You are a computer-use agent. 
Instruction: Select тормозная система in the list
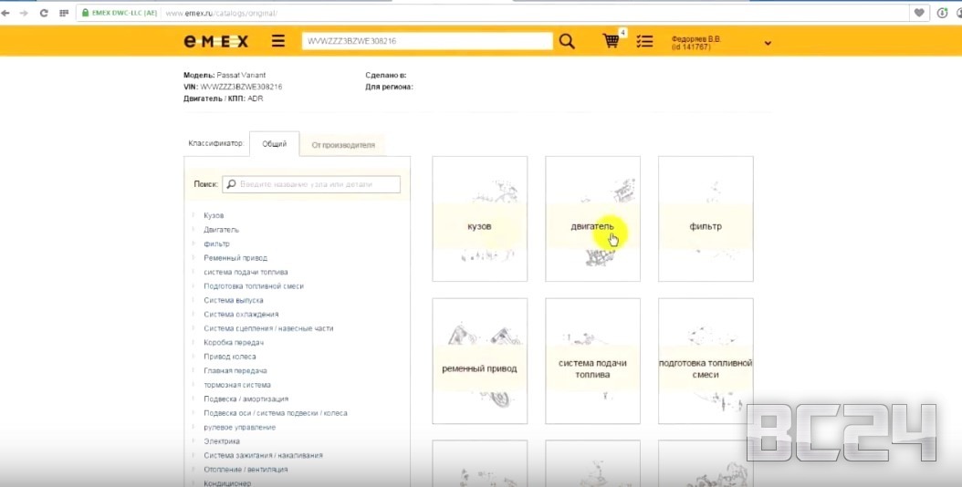point(236,385)
